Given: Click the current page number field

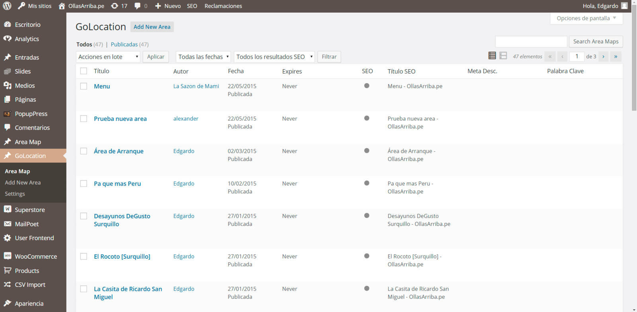Looking at the screenshot, I should click(x=577, y=56).
